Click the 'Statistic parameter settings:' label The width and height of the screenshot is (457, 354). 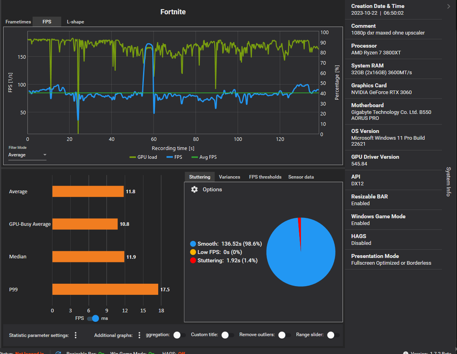pos(39,335)
